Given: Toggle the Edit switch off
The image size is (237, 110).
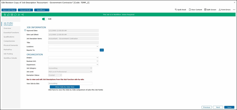Looking at the screenshot, I should point(45,19).
